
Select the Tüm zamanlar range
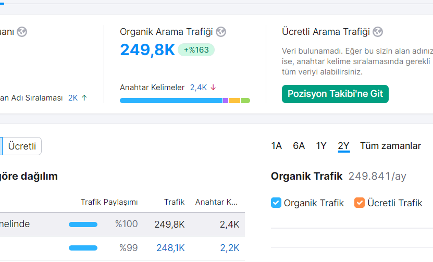(390, 146)
